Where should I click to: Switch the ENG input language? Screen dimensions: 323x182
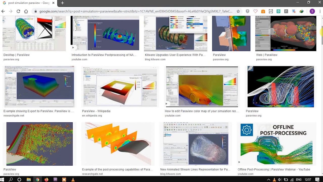(x=299, y=180)
